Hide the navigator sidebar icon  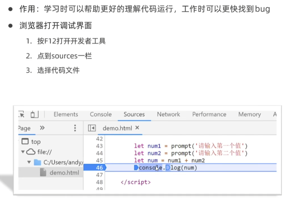click(x=92, y=128)
